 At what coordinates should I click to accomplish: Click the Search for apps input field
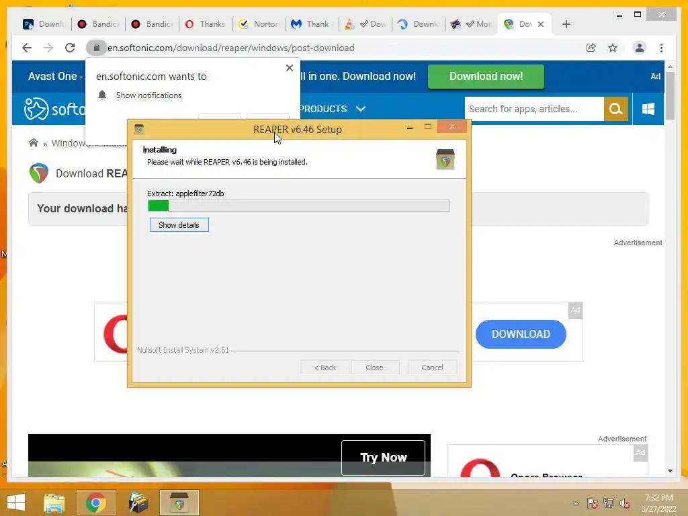(534, 109)
